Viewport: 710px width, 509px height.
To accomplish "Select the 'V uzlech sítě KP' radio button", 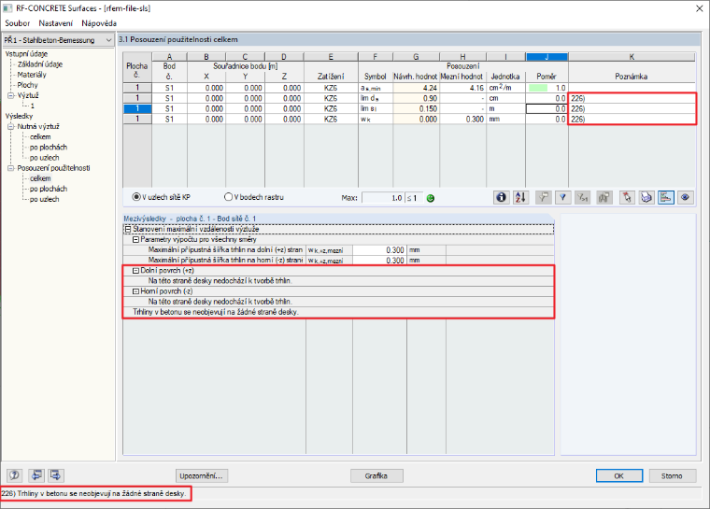I will 135,197.
